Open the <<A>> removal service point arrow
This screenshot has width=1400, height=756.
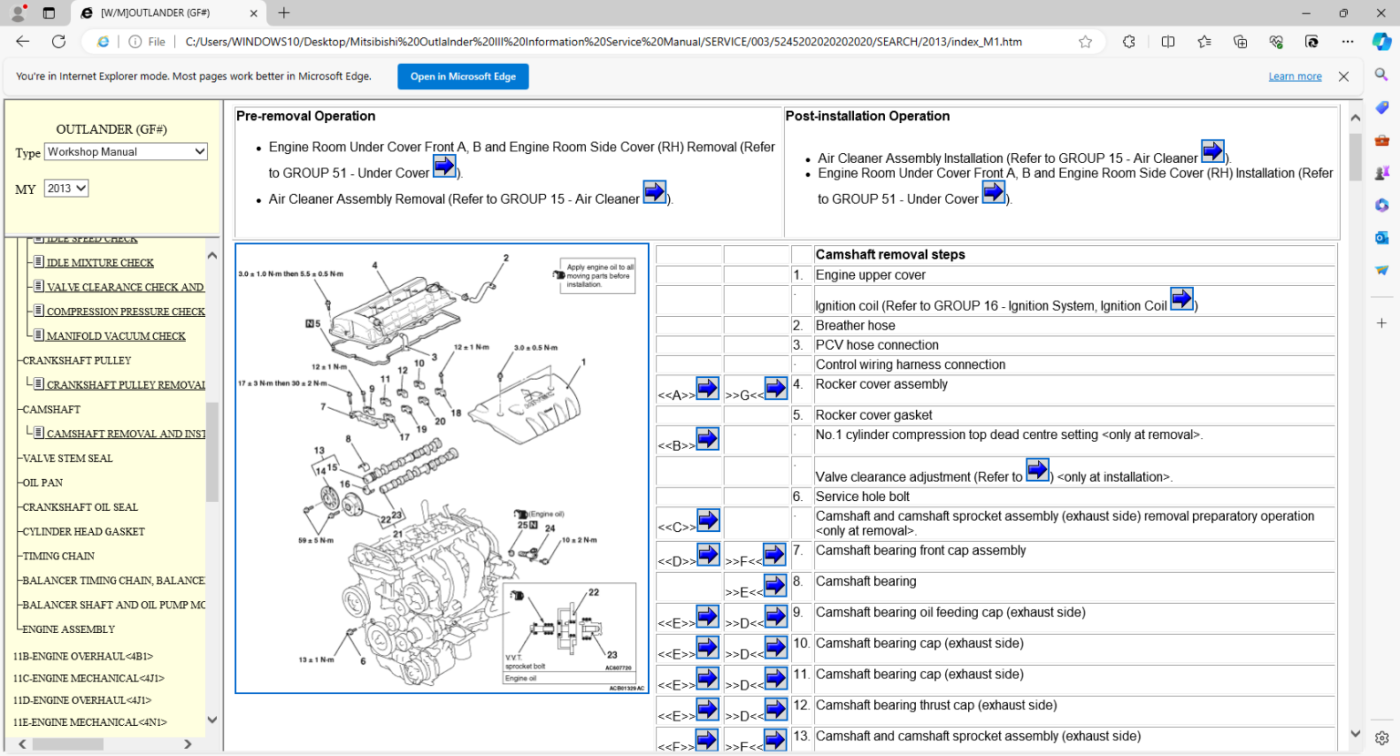[x=707, y=389]
